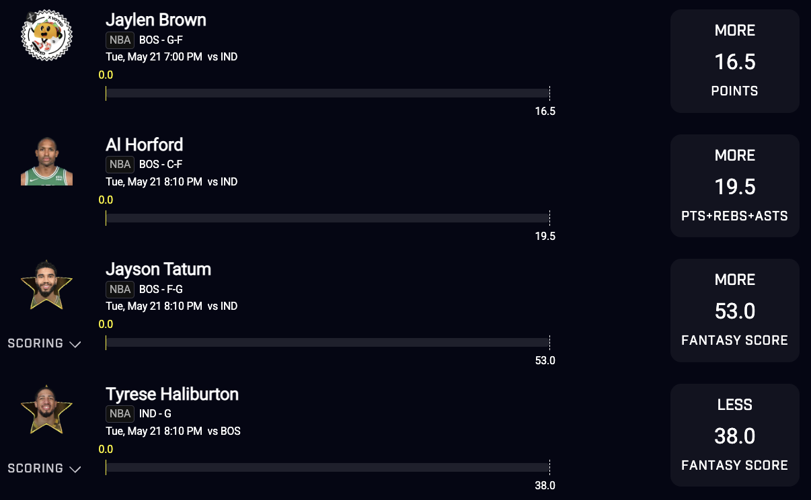This screenshot has width=811, height=500.
Task: Select the Less 38.0 Fantasy Score card
Action: click(734, 435)
